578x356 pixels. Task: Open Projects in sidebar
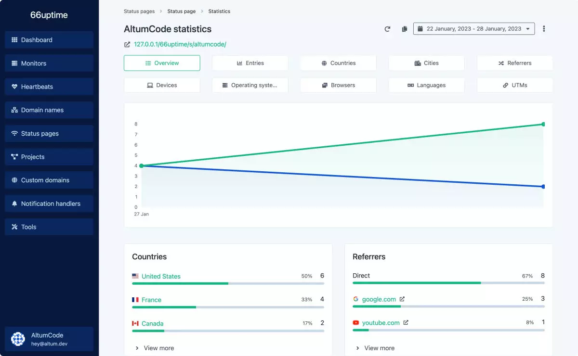pyautogui.click(x=49, y=157)
